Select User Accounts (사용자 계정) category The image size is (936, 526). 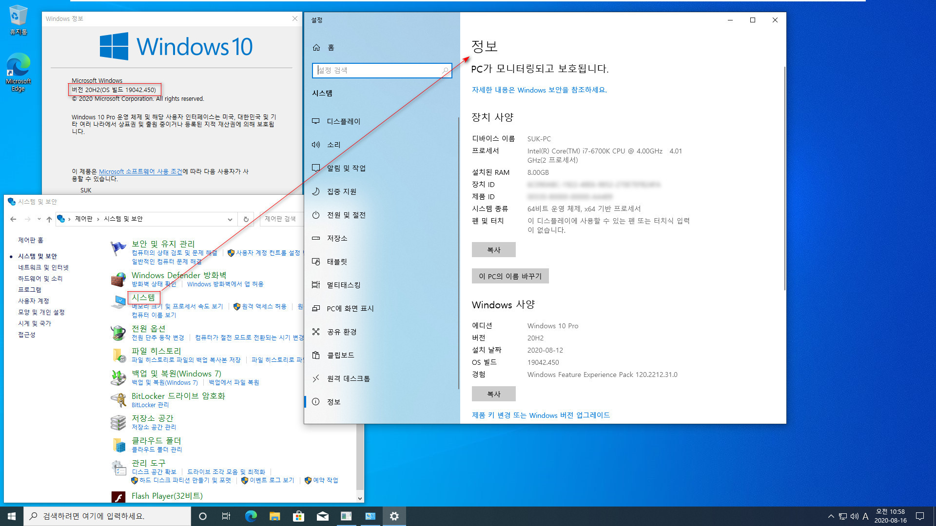34,301
